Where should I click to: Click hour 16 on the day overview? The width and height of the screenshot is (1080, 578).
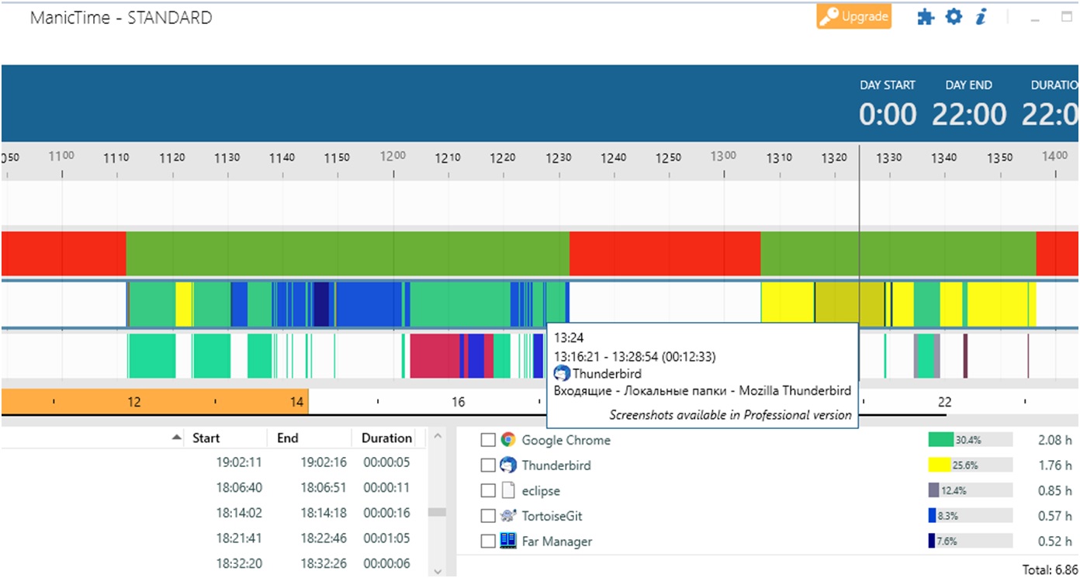(x=459, y=402)
